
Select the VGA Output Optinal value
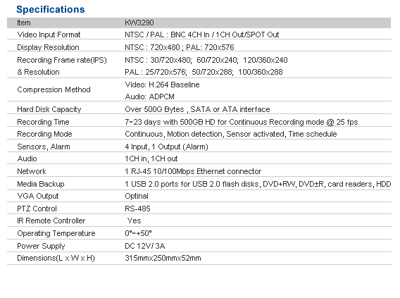point(137,196)
